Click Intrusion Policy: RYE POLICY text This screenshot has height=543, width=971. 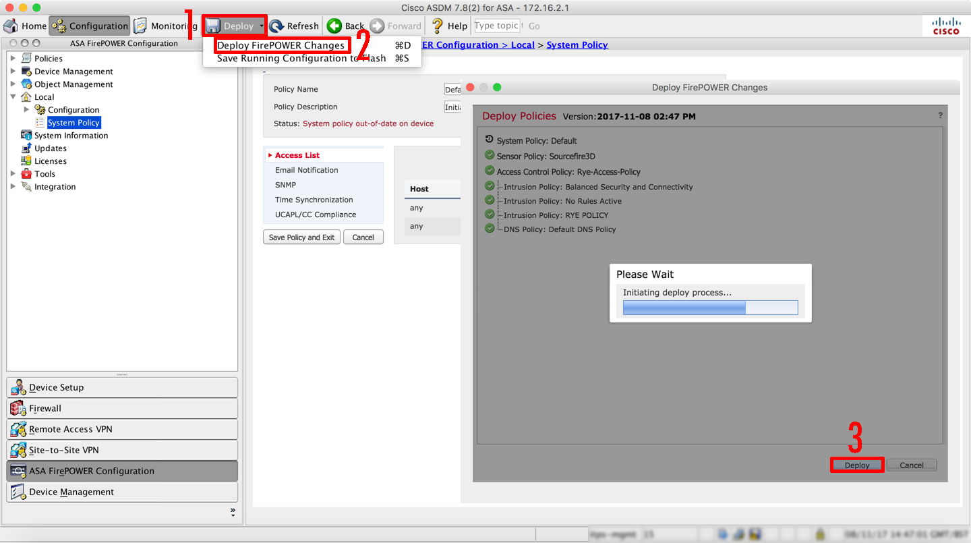tap(556, 215)
